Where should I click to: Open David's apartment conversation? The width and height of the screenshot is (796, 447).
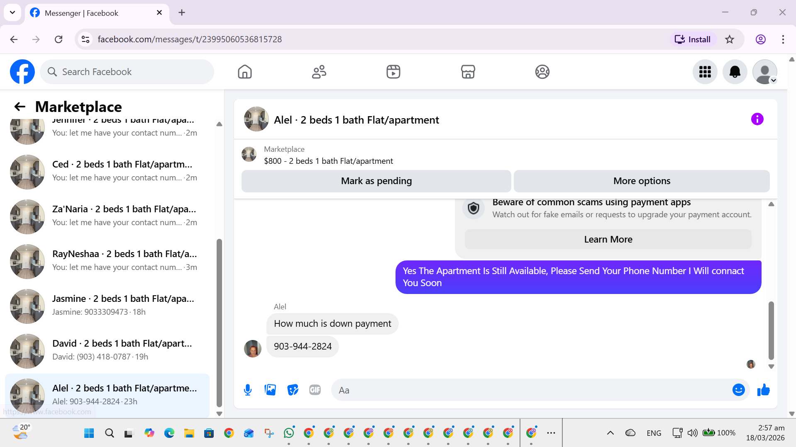click(108, 350)
